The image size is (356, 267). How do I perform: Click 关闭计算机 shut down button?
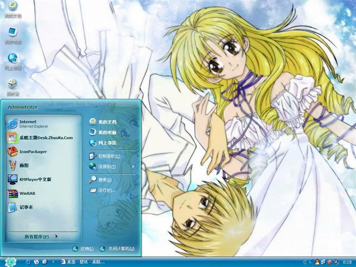[x=117, y=249]
